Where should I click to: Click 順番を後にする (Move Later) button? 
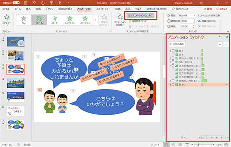click(207, 26)
